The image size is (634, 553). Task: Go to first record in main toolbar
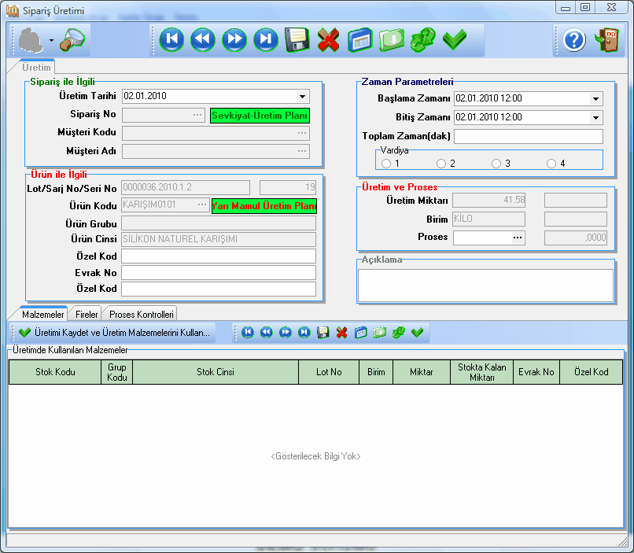(171, 39)
